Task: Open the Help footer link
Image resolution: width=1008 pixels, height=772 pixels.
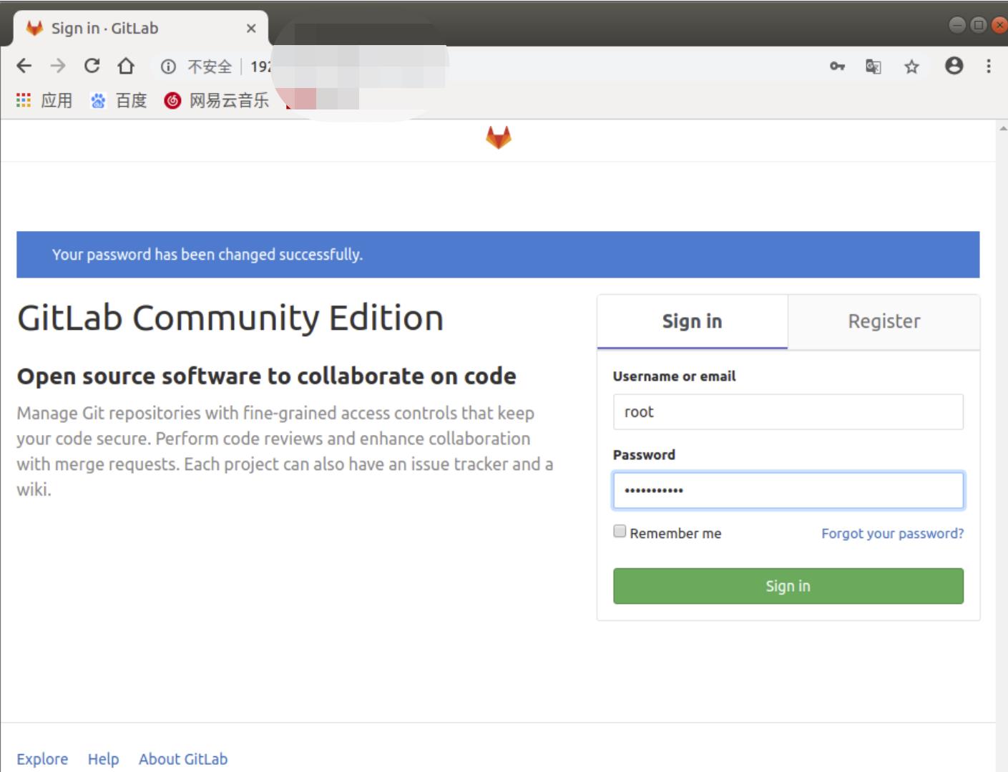Action: [103, 759]
